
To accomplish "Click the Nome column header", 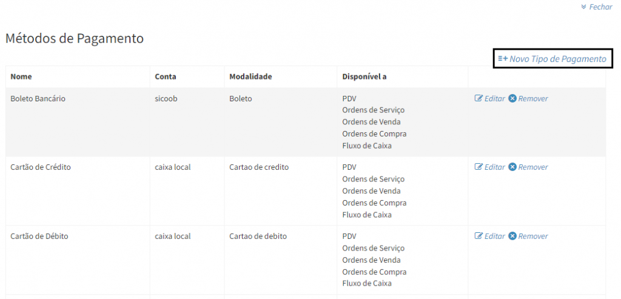I will [x=21, y=76].
